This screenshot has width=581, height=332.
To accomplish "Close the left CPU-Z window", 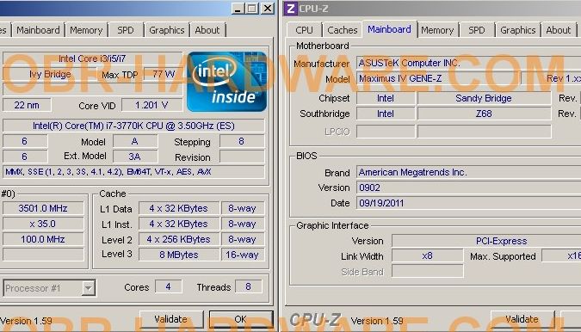I will click(x=267, y=8).
